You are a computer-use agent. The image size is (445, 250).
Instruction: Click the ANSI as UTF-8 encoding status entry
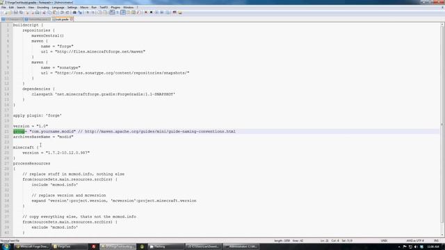pos(415,241)
